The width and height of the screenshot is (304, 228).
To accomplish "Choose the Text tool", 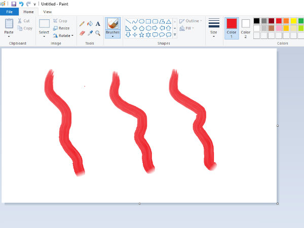I will (x=98, y=24).
